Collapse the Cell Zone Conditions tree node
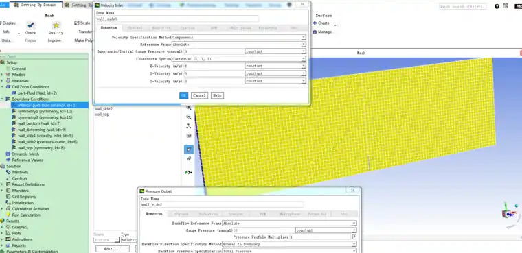 tap(2, 87)
